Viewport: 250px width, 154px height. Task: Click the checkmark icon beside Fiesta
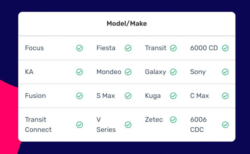(128, 48)
